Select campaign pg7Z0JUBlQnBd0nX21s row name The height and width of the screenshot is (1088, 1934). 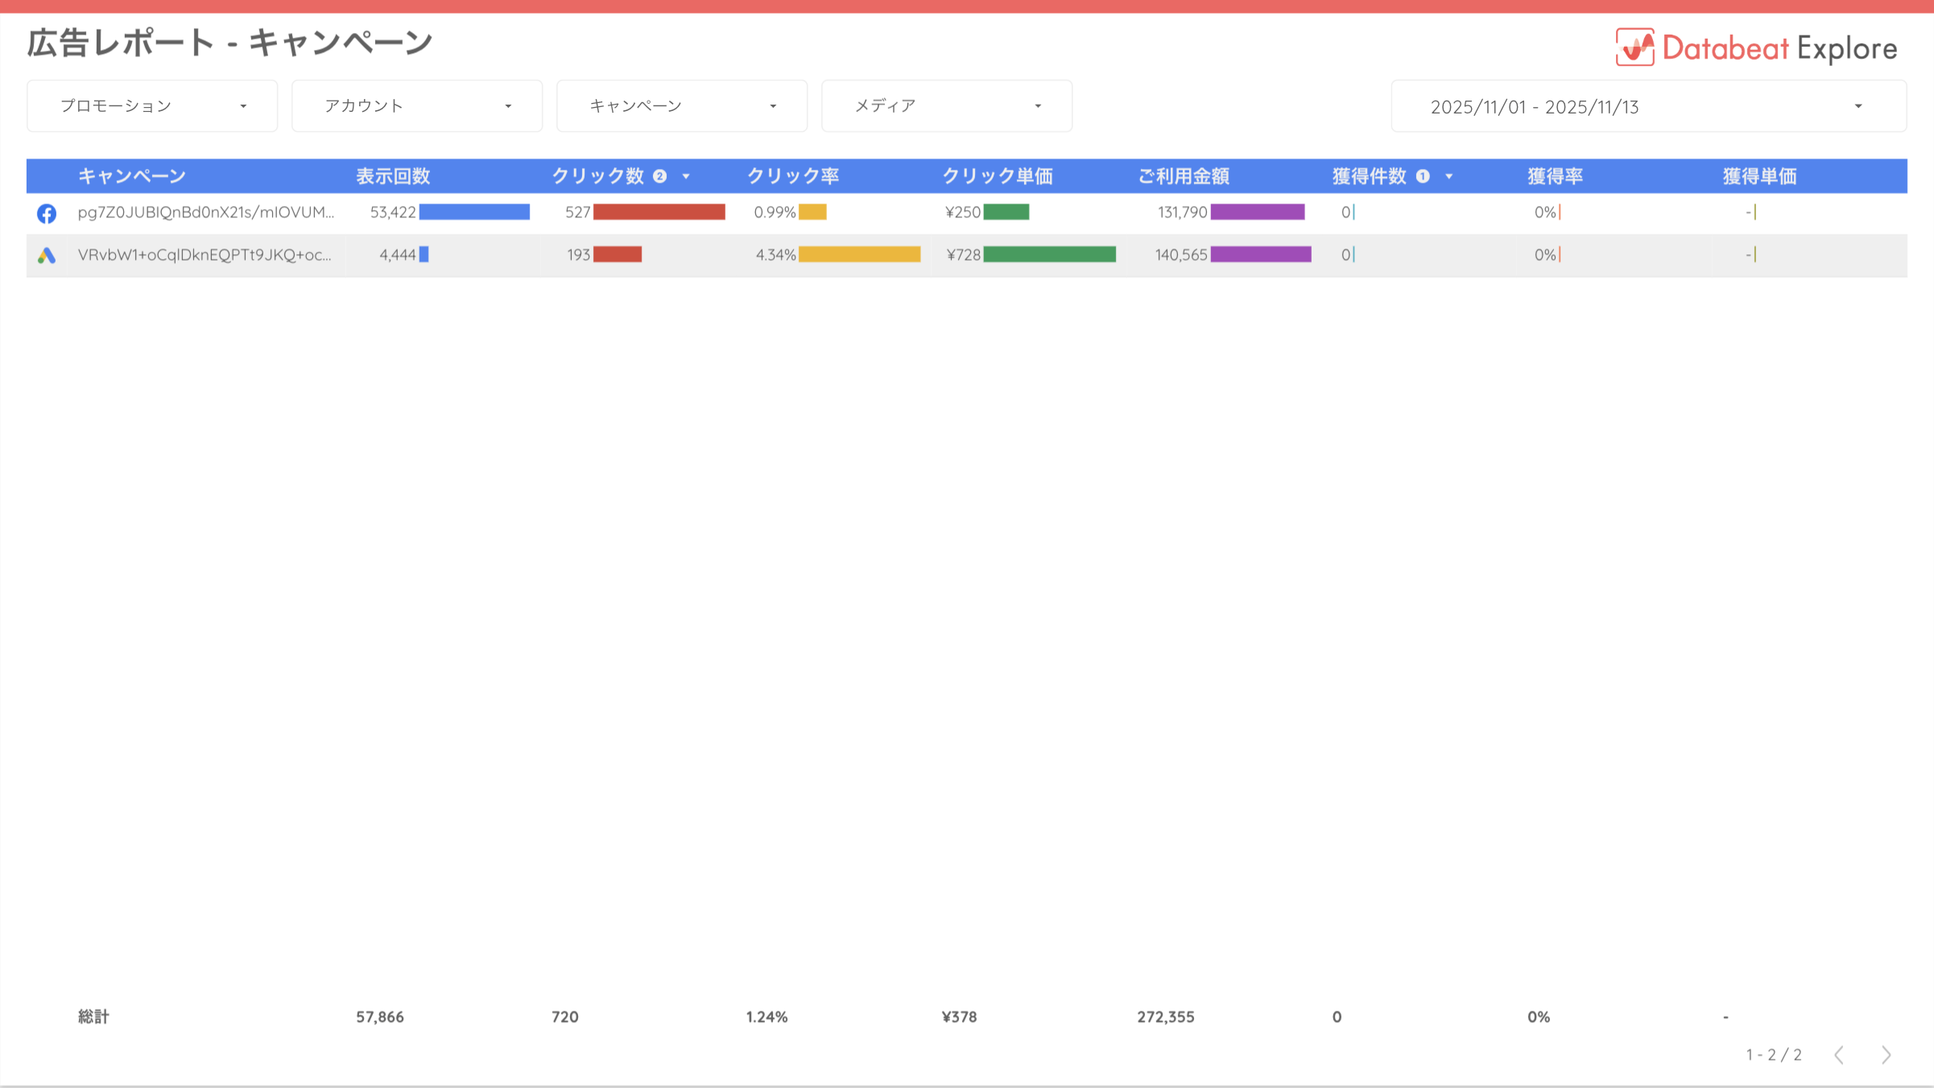pos(205,212)
